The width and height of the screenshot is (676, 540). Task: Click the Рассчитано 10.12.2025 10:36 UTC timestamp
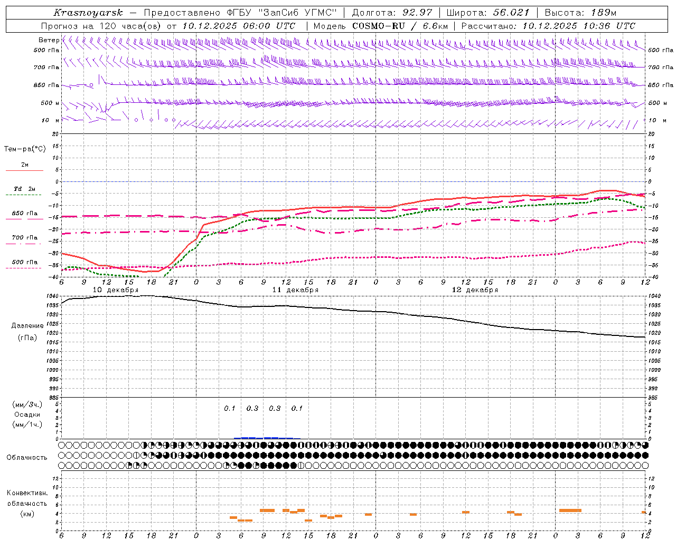[548, 26]
